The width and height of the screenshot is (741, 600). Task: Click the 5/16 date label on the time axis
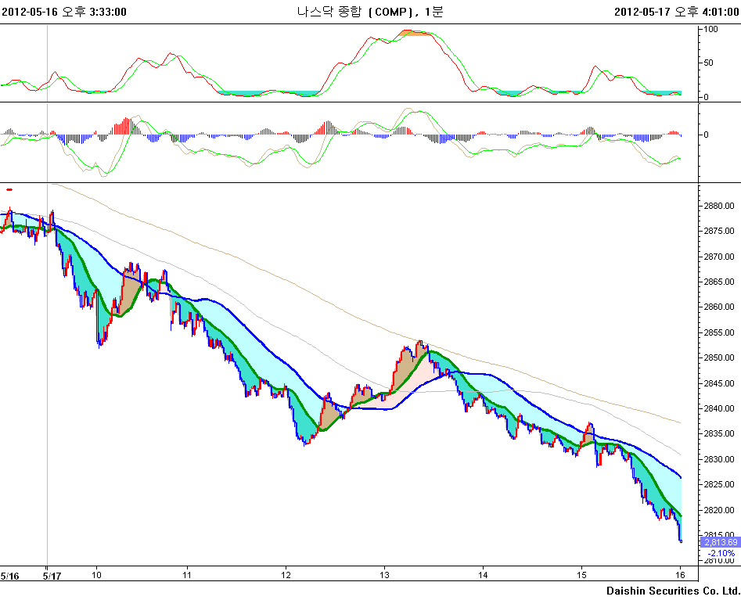click(x=9, y=576)
